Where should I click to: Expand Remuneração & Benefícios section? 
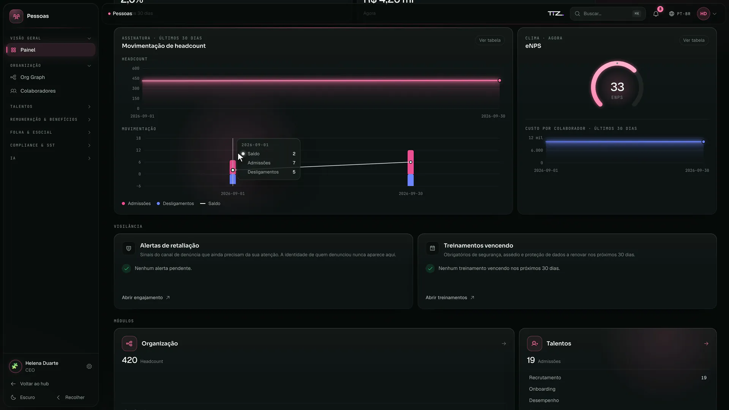pos(50,120)
